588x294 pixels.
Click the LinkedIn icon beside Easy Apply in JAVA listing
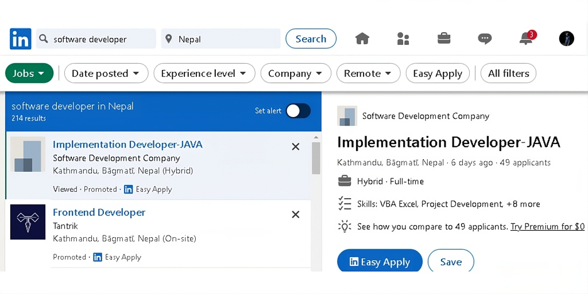click(x=128, y=189)
